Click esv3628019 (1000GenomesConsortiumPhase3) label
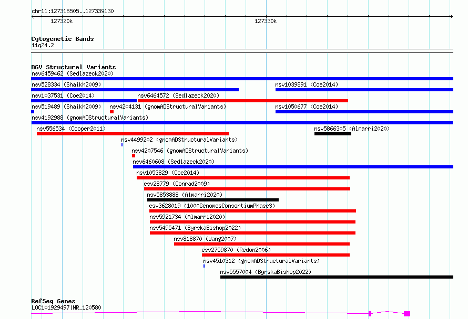The height and width of the screenshot is (319, 468). pos(212,206)
